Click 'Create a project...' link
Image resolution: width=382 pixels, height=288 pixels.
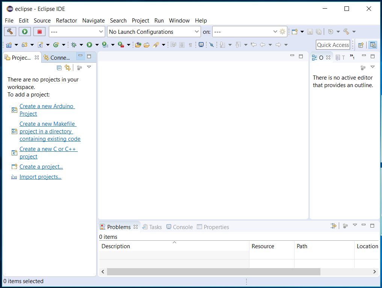[41, 166]
